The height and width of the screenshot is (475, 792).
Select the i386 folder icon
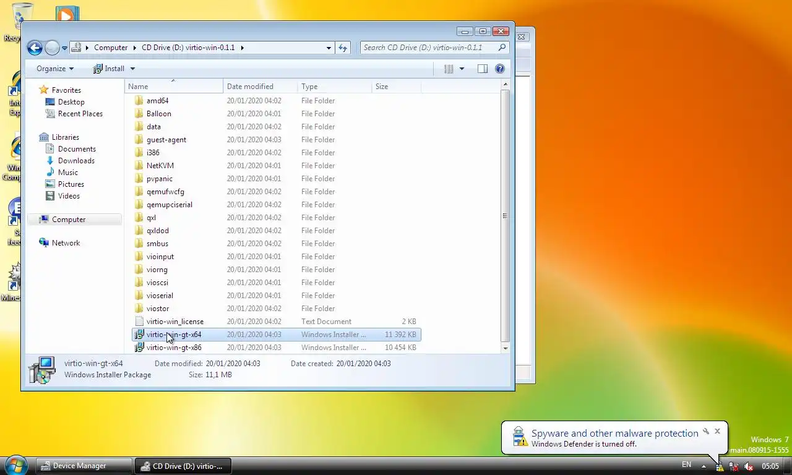(139, 153)
